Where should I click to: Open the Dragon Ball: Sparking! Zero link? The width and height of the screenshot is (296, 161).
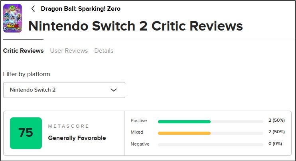pyautogui.click(x=81, y=9)
